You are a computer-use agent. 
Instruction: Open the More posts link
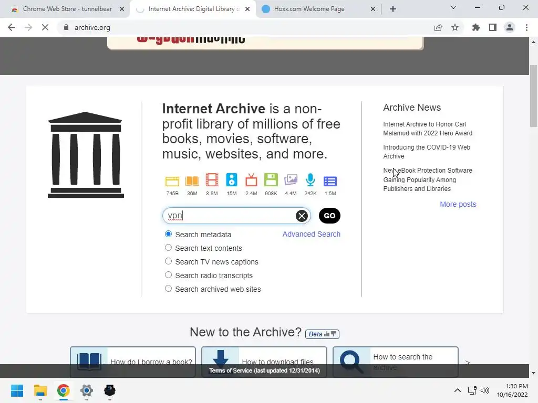pyautogui.click(x=458, y=204)
